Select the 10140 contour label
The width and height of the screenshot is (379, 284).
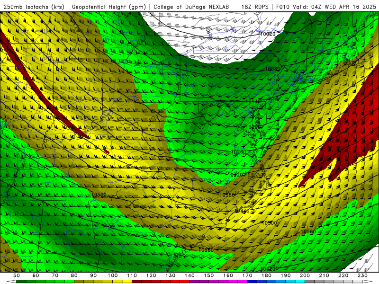tap(253, 101)
